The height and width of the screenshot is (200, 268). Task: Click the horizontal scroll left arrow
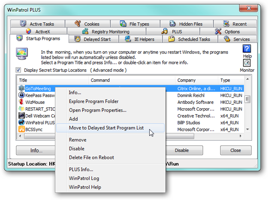20,136
